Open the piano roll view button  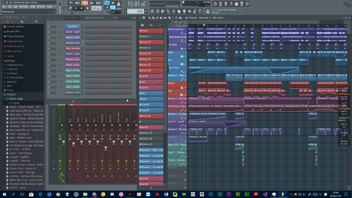[163, 11]
